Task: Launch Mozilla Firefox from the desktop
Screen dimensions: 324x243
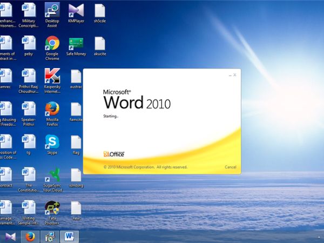Action: 52,114
